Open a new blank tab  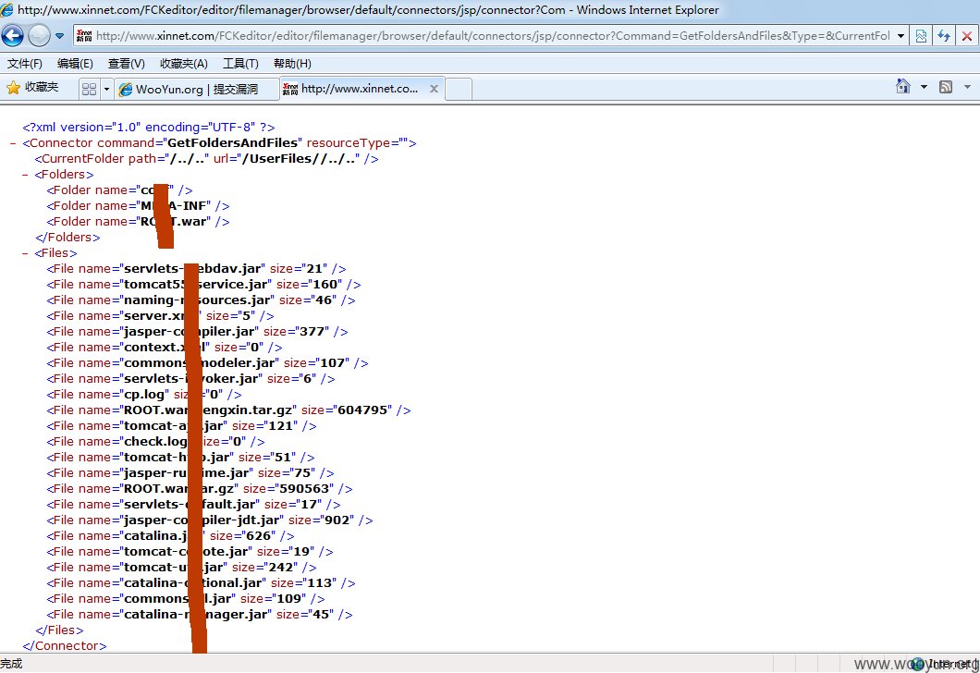click(x=459, y=89)
